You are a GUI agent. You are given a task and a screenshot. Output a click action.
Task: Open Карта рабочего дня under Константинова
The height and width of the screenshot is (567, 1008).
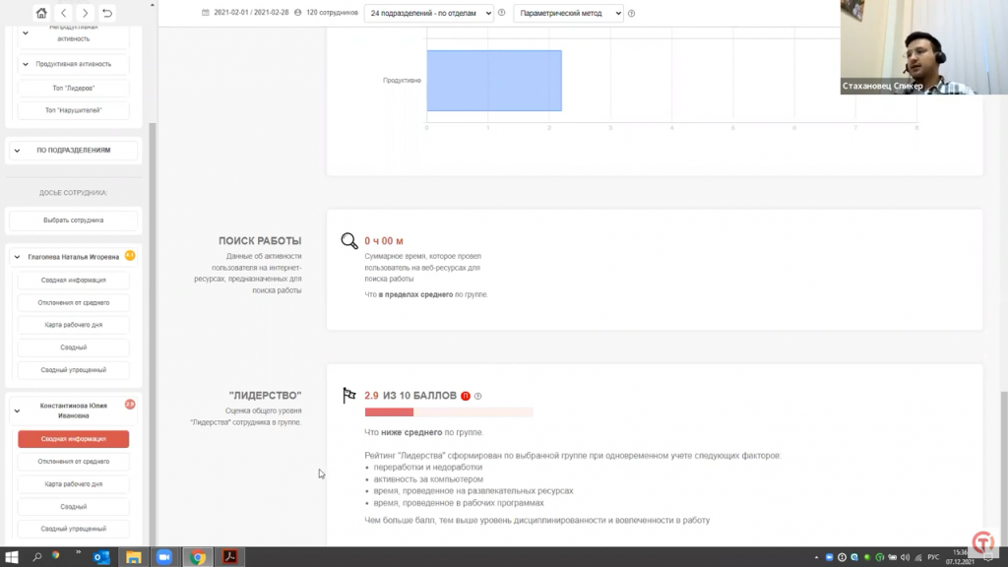coord(73,484)
